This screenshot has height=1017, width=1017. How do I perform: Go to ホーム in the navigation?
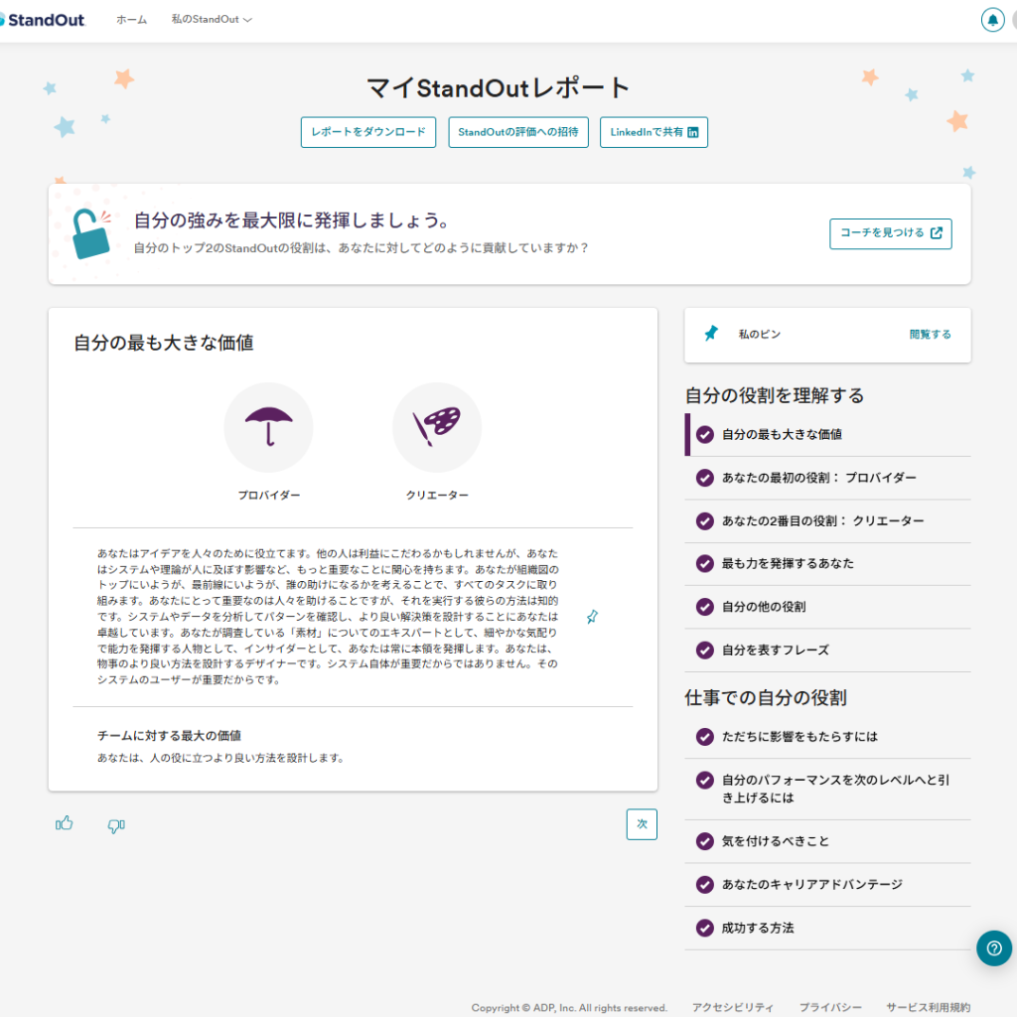click(132, 20)
